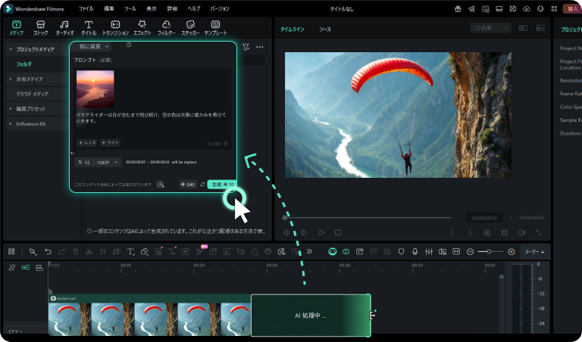The width and height of the screenshot is (582, 342).
Task: Open the フル品質 quality dropdown
Action: coord(490,28)
